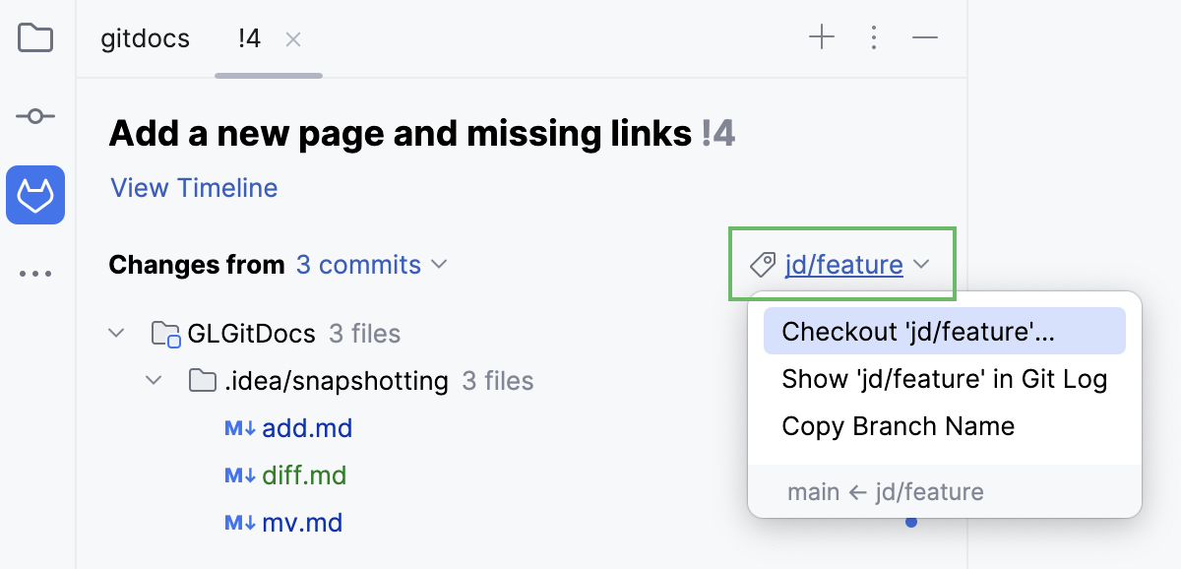Choose Show 'jd/feature' in Git Log
1181x569 pixels.
click(x=944, y=378)
